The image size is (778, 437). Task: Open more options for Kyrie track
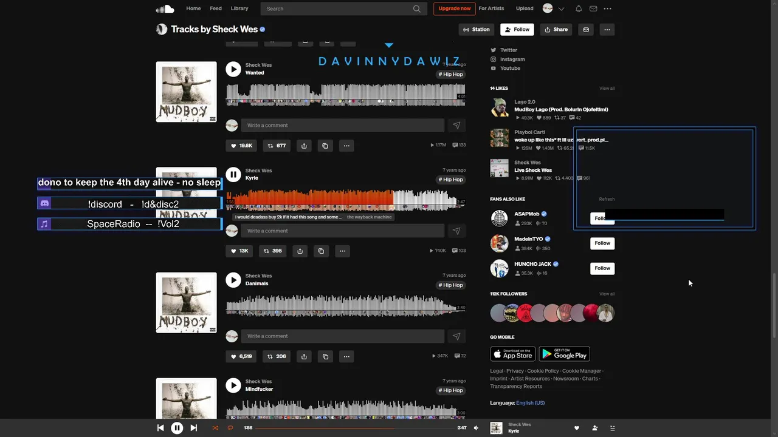tap(342, 251)
